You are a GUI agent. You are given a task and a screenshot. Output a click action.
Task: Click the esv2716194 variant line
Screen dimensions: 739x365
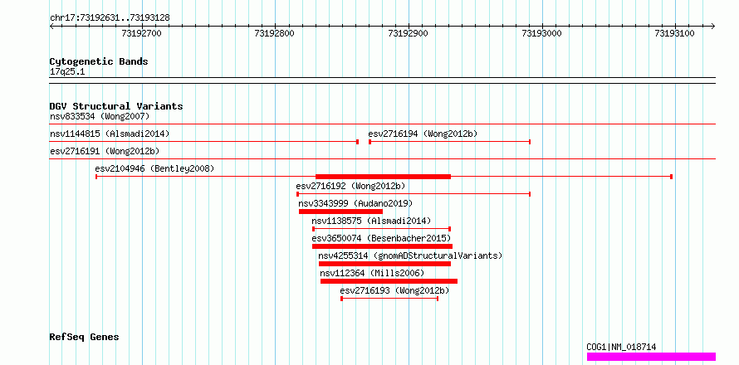pyautogui.click(x=450, y=142)
